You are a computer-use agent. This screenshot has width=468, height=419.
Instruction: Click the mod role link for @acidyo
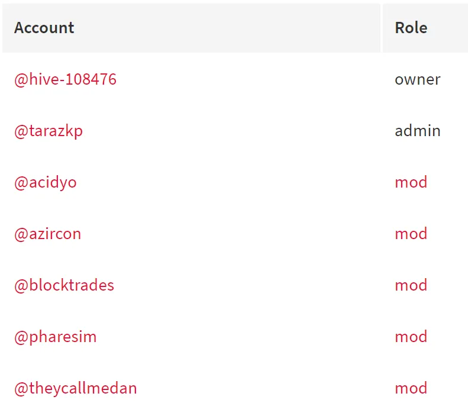pyautogui.click(x=411, y=182)
